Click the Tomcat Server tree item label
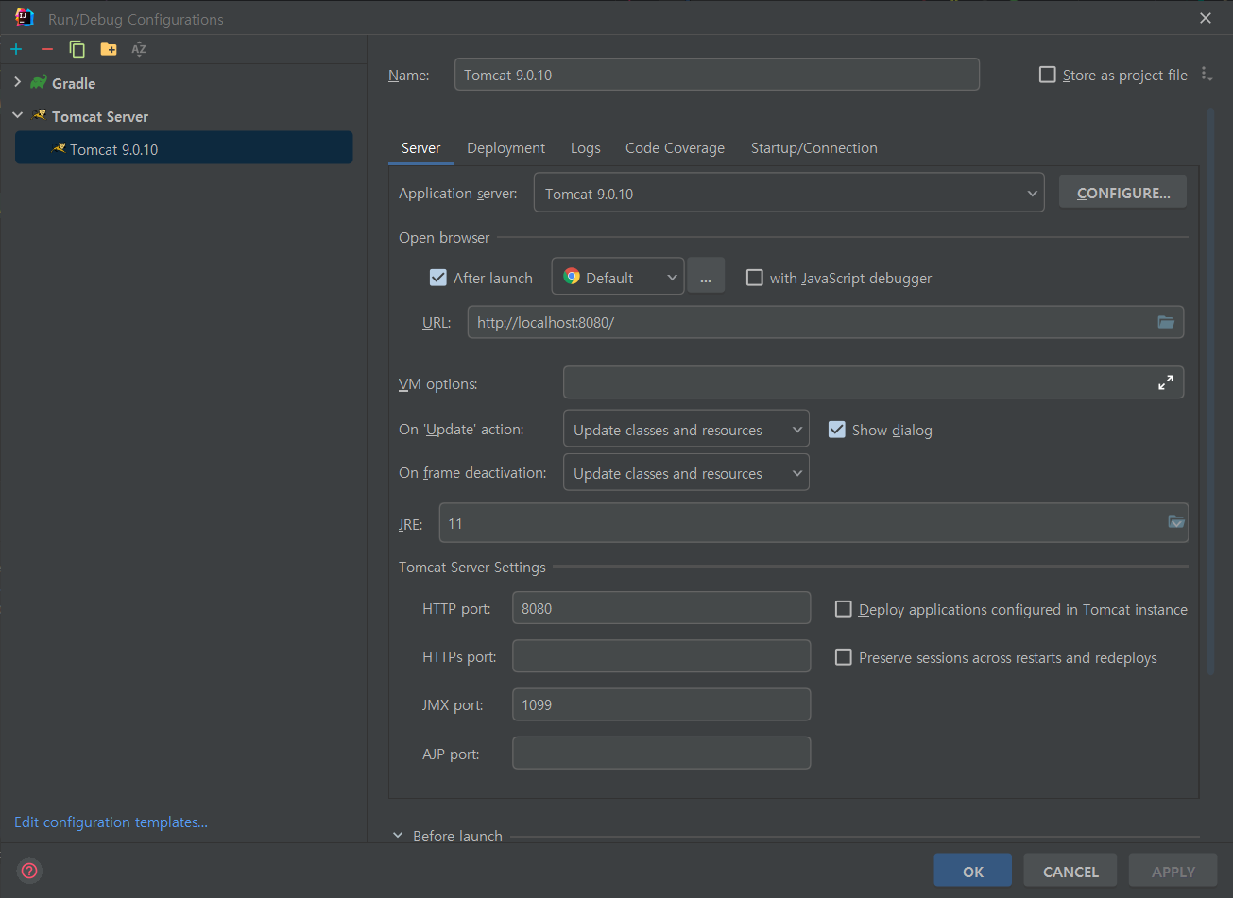Image resolution: width=1233 pixels, height=898 pixels. (100, 116)
